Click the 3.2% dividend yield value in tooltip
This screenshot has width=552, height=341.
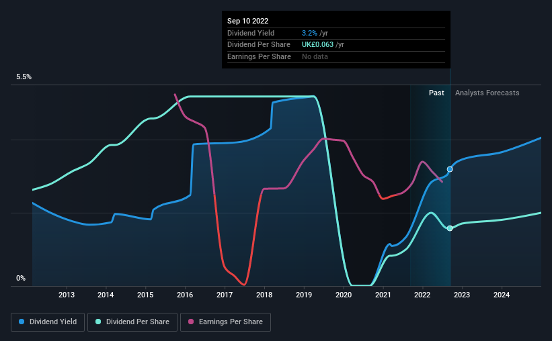click(309, 33)
